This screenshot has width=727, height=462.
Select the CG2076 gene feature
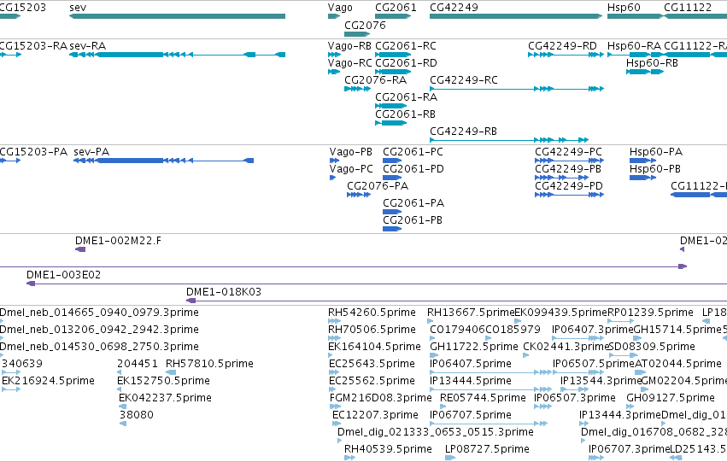[357, 34]
